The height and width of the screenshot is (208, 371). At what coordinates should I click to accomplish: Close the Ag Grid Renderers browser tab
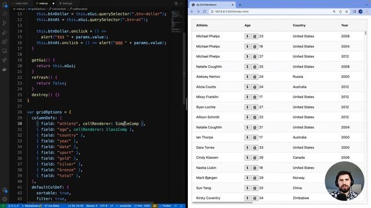tap(232, 5)
